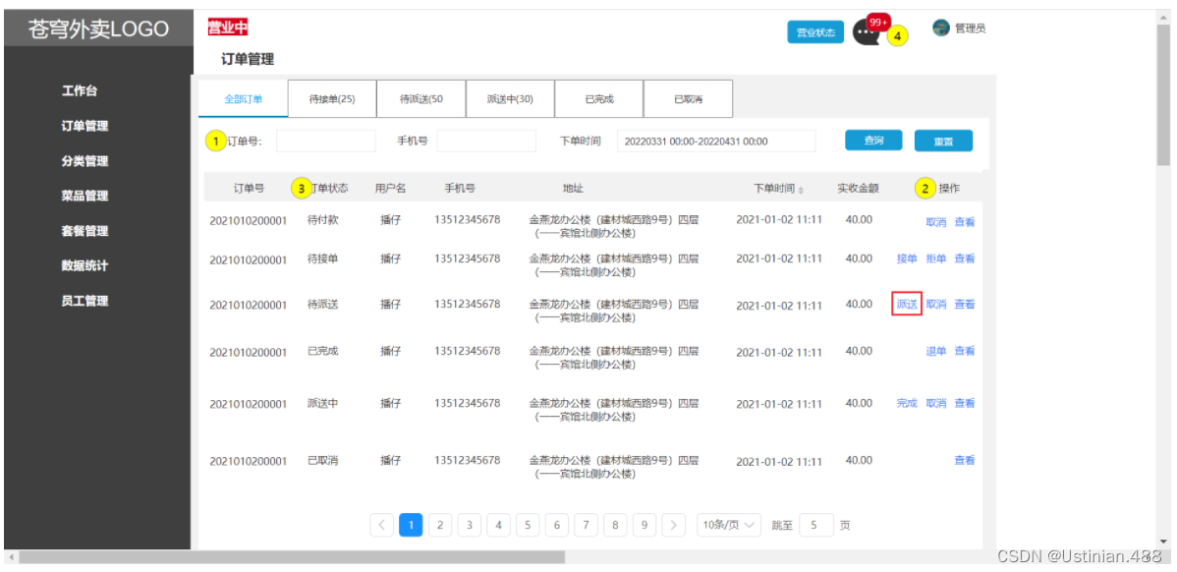1177x572 pixels.
Task: Click the 苍穹外卖LOGO header
Action: click(x=97, y=29)
